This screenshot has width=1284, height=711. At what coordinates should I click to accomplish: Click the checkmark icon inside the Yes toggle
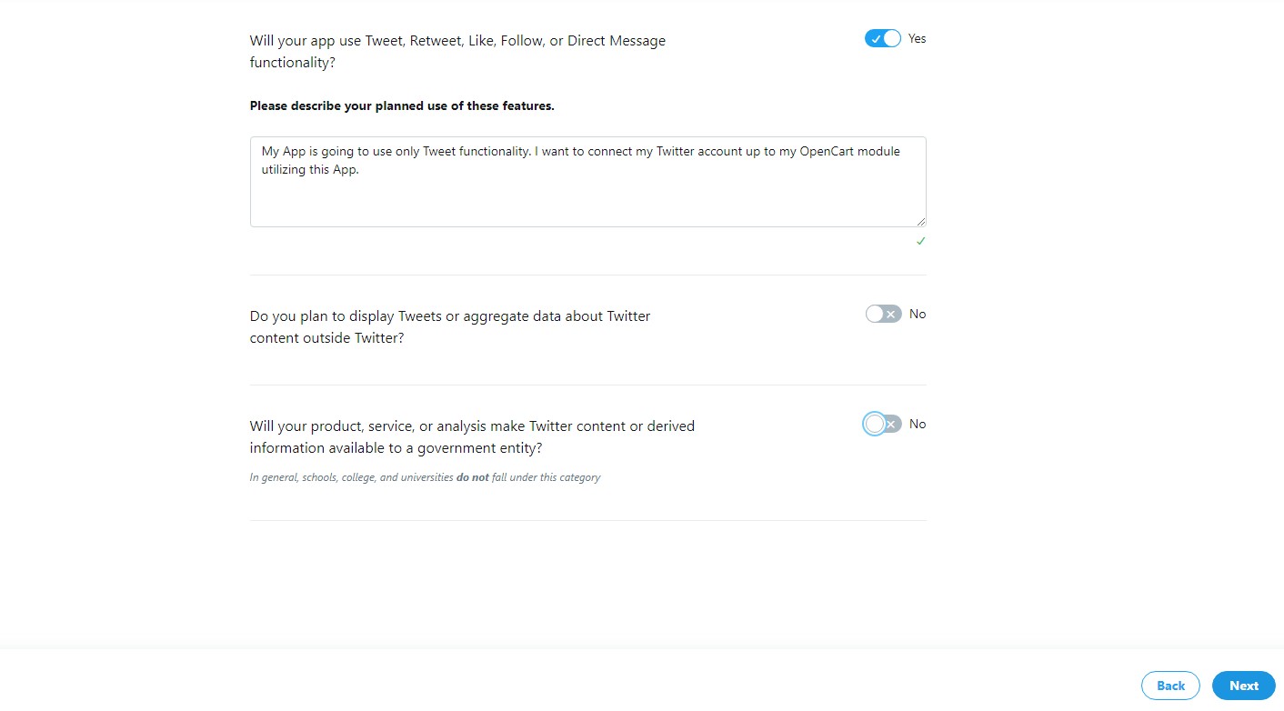(x=875, y=39)
